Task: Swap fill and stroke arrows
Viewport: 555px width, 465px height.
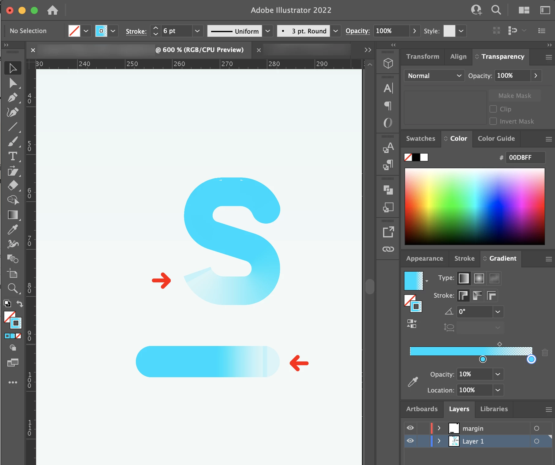Action: point(20,303)
